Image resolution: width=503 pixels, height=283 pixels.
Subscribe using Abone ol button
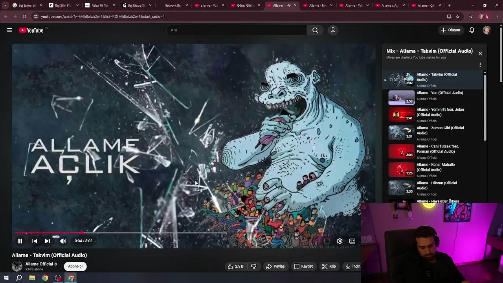coord(75,266)
